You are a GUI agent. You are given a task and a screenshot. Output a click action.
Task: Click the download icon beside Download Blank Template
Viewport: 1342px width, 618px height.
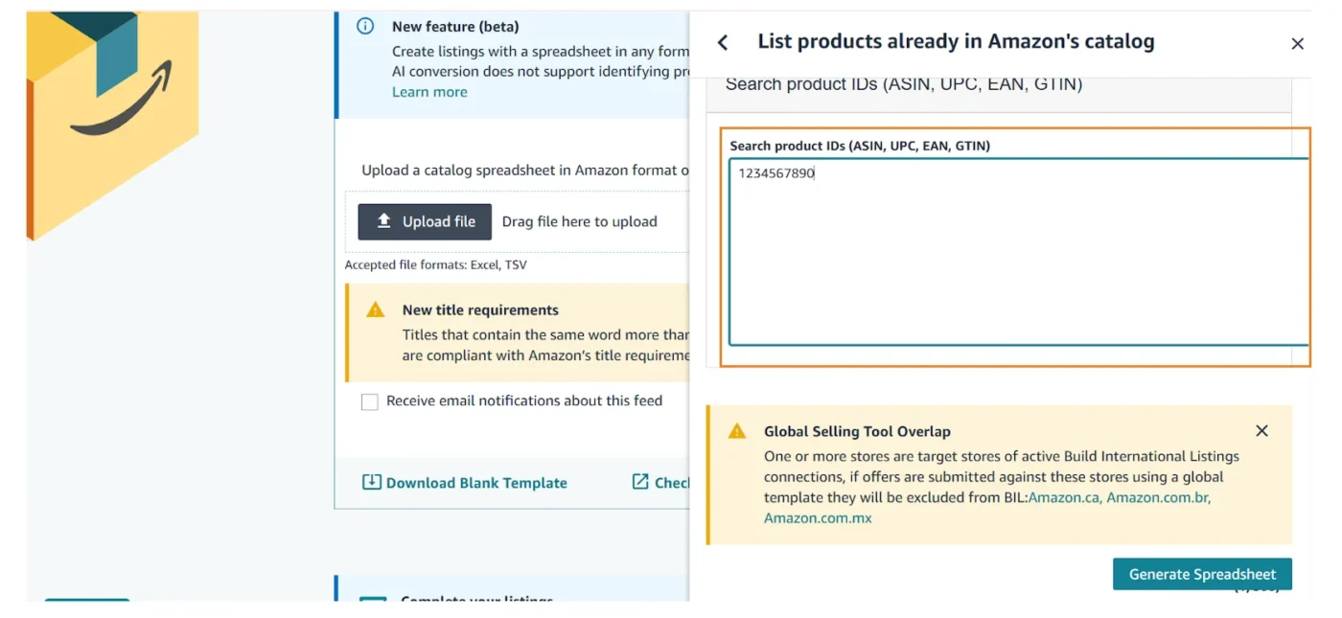pos(373,482)
